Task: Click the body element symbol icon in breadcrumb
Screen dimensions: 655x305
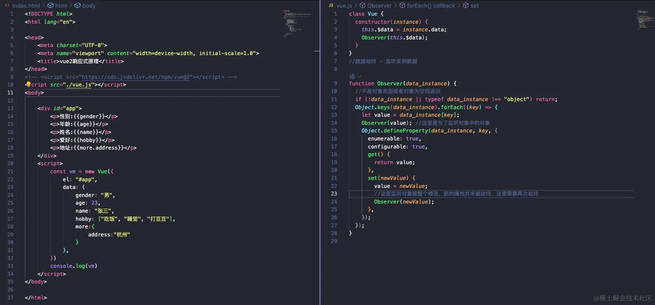Action: pos(77,5)
